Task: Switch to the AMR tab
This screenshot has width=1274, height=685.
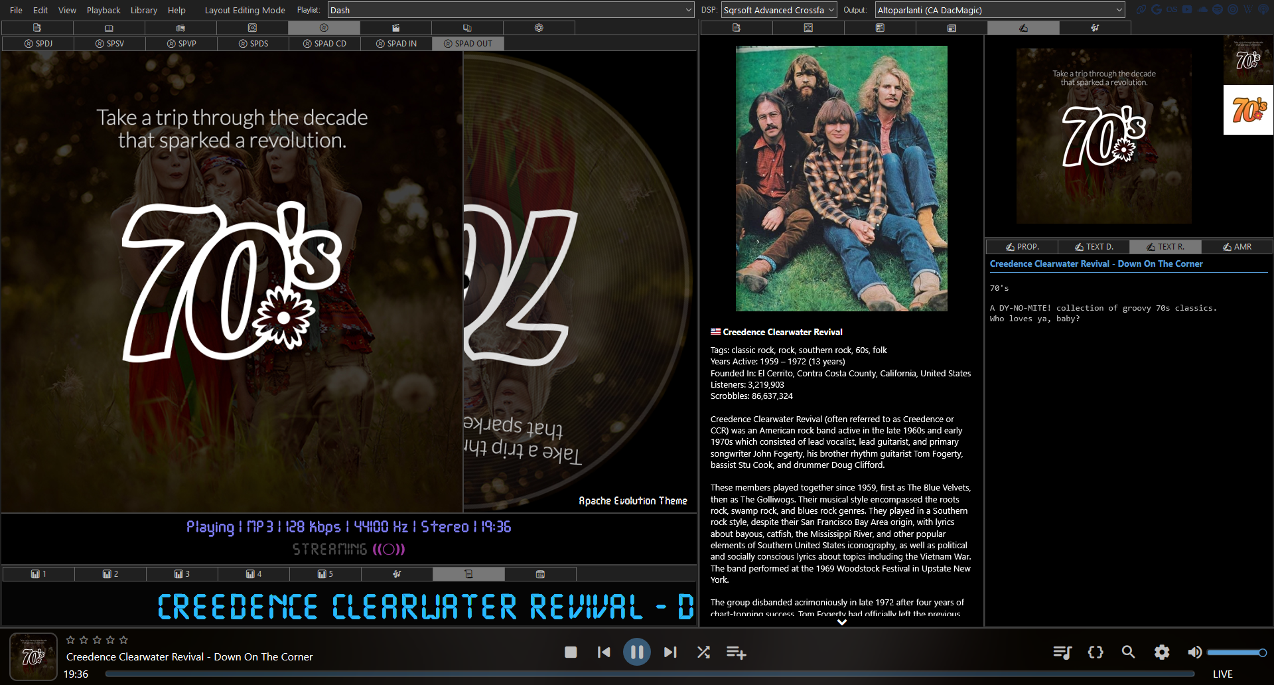Action: click(1237, 246)
